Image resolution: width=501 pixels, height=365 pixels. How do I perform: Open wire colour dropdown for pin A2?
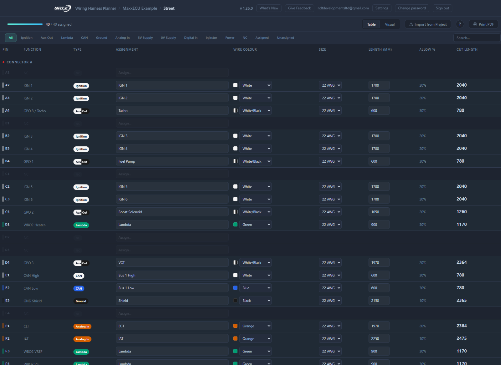[x=256, y=85]
